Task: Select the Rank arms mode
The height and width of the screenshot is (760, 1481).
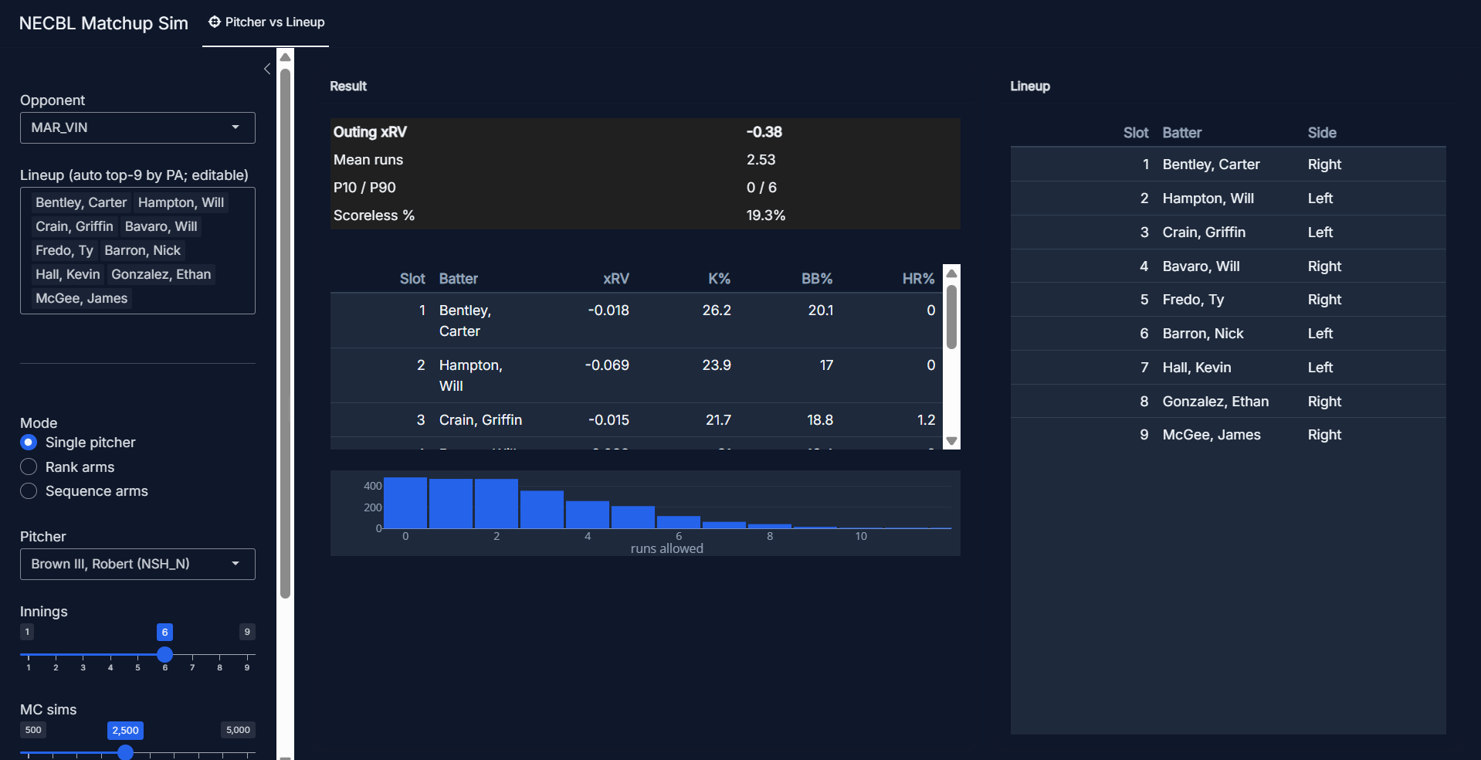Action: pyautogui.click(x=29, y=467)
